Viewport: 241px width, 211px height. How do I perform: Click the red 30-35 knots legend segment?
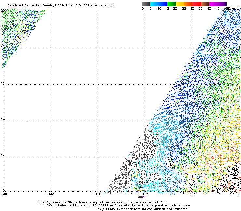click(x=197, y=4)
